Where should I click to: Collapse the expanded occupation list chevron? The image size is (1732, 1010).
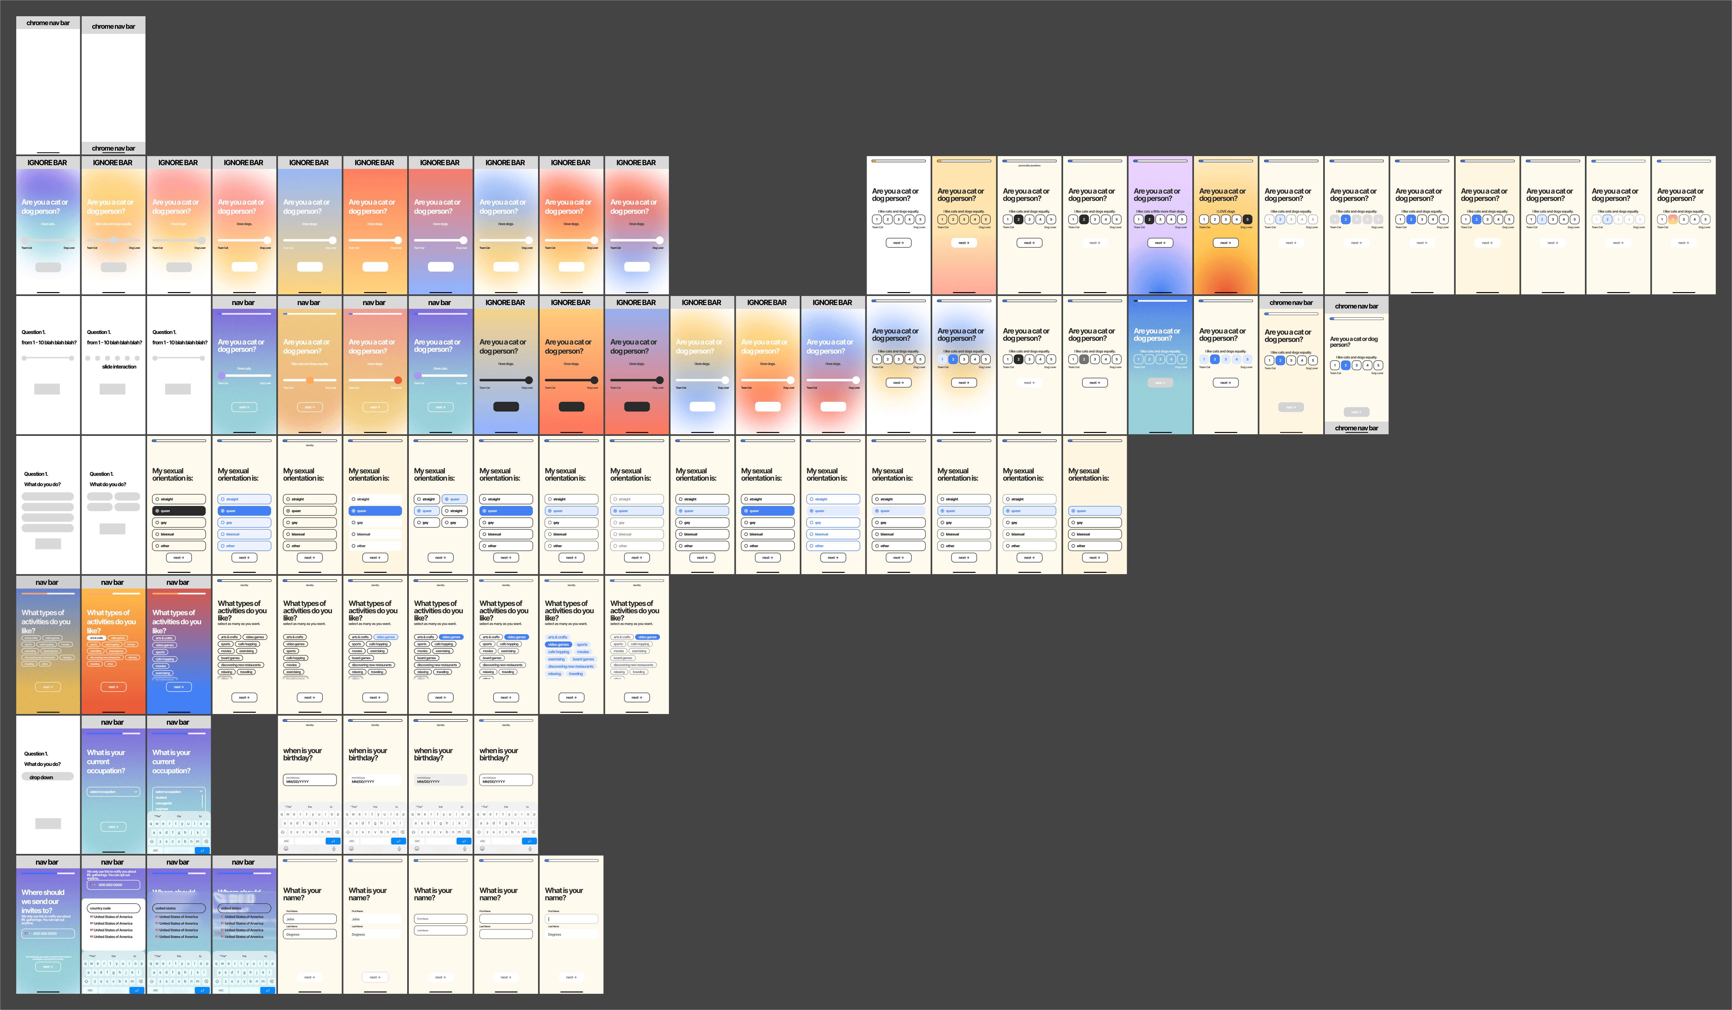(201, 791)
